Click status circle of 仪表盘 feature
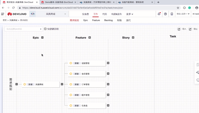This screenshot has height=113, width=199. [x=71, y=105]
